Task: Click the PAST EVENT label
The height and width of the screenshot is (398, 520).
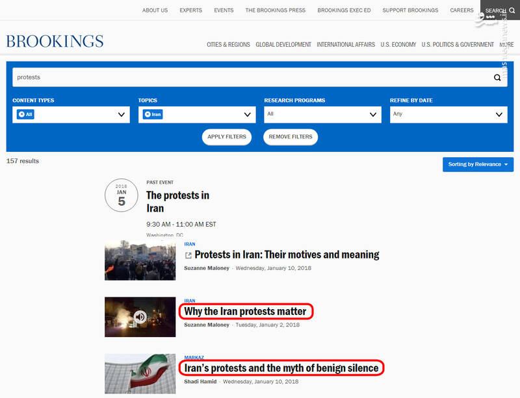Action: point(160,182)
